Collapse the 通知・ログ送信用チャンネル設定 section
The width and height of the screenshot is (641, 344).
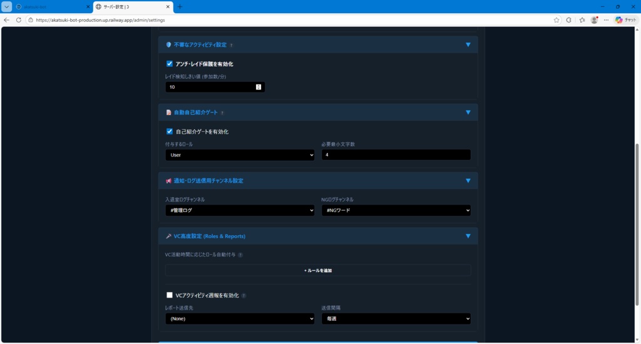pyautogui.click(x=468, y=181)
